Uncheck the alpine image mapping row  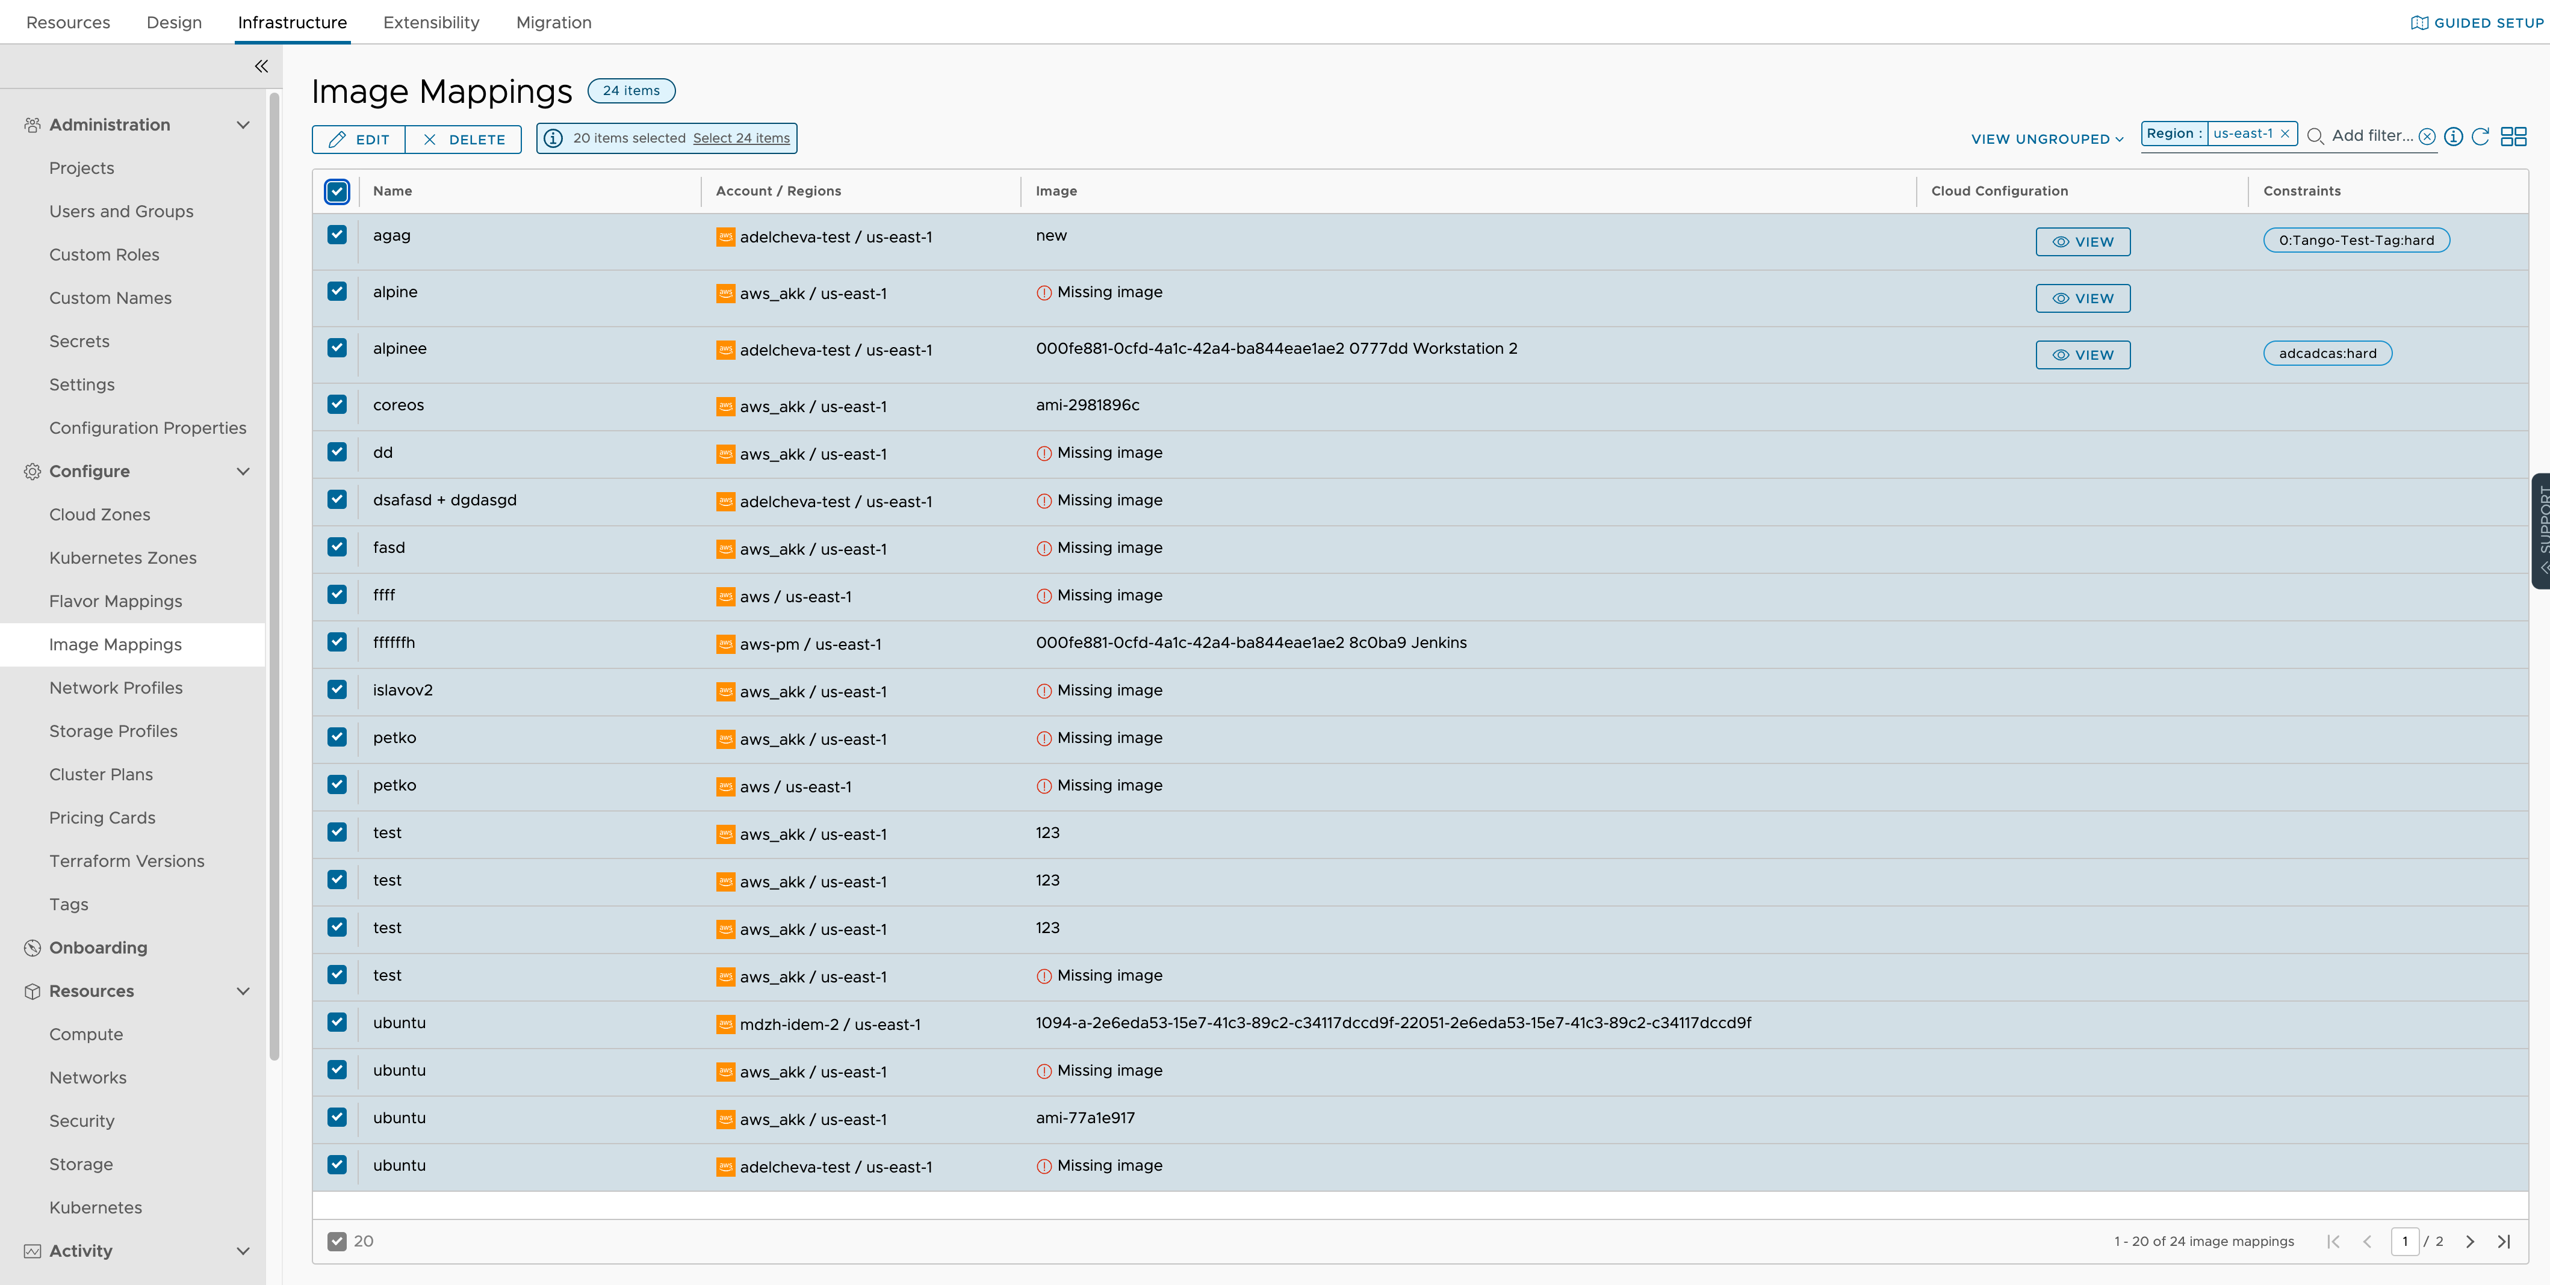(x=338, y=292)
